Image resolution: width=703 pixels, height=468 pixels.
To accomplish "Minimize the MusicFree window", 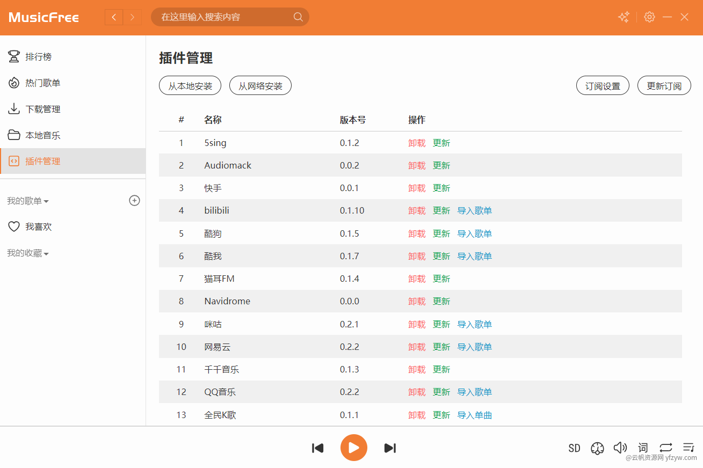I will (667, 17).
